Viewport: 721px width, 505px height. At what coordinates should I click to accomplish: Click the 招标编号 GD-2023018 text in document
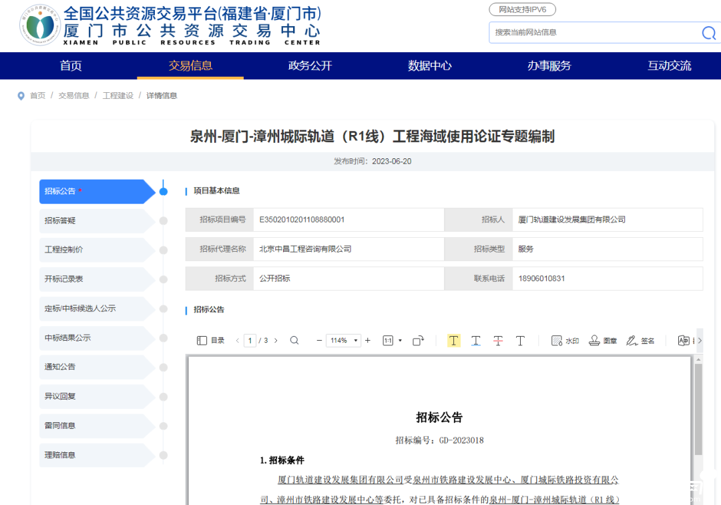(x=439, y=440)
